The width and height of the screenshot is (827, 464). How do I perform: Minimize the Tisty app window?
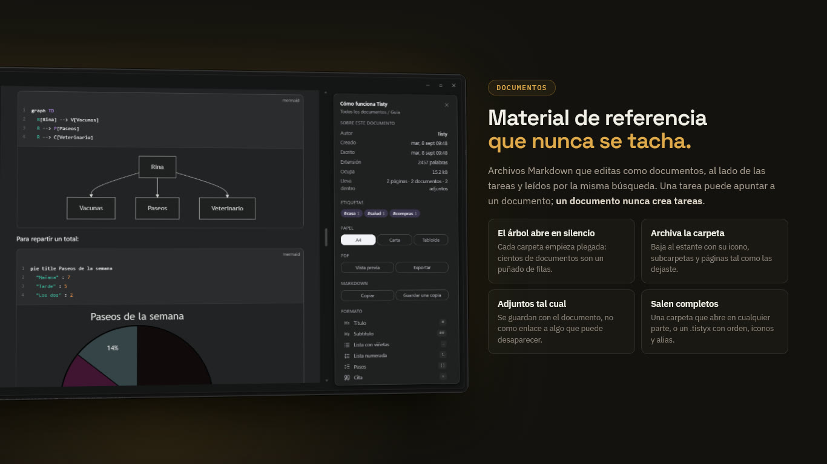click(x=428, y=86)
